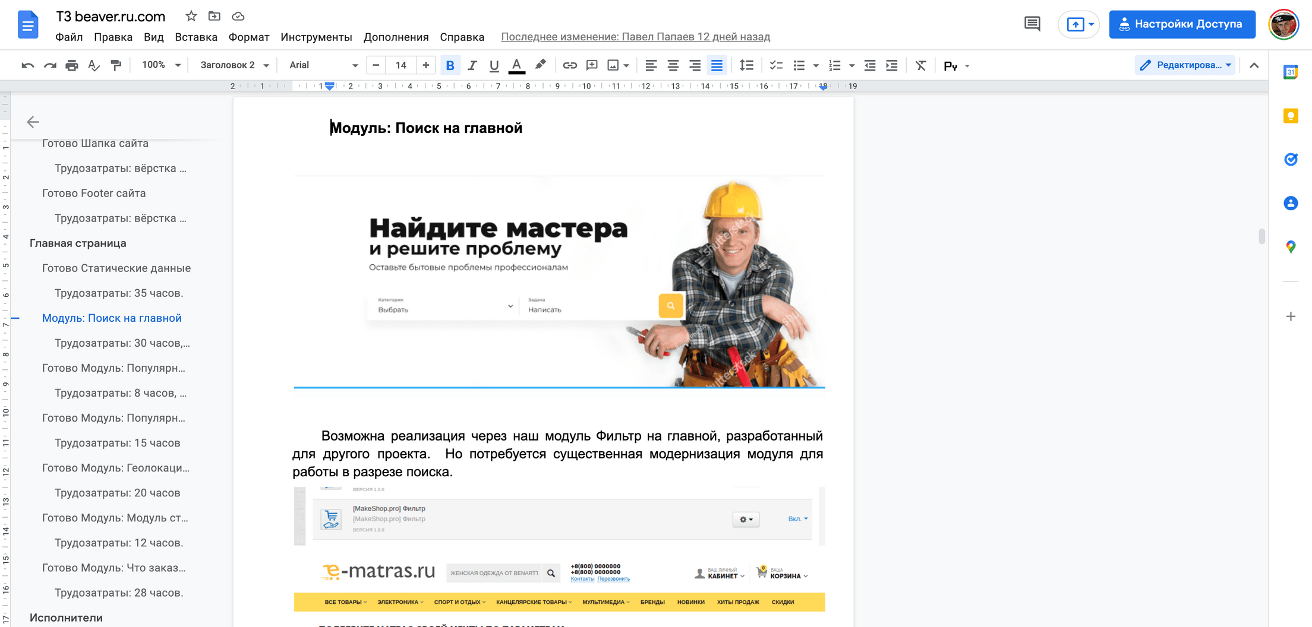Open the Дополнения menu
Image resolution: width=1312 pixels, height=627 pixels.
click(x=396, y=37)
